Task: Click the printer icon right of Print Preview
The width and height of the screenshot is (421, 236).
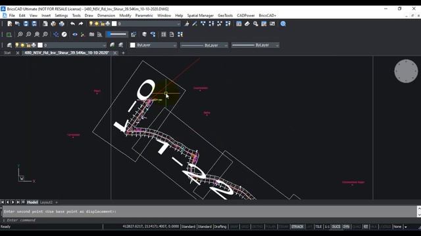Action: (53, 24)
